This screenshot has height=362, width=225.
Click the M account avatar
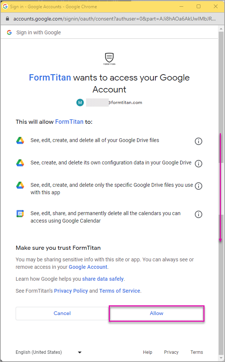(x=80, y=103)
